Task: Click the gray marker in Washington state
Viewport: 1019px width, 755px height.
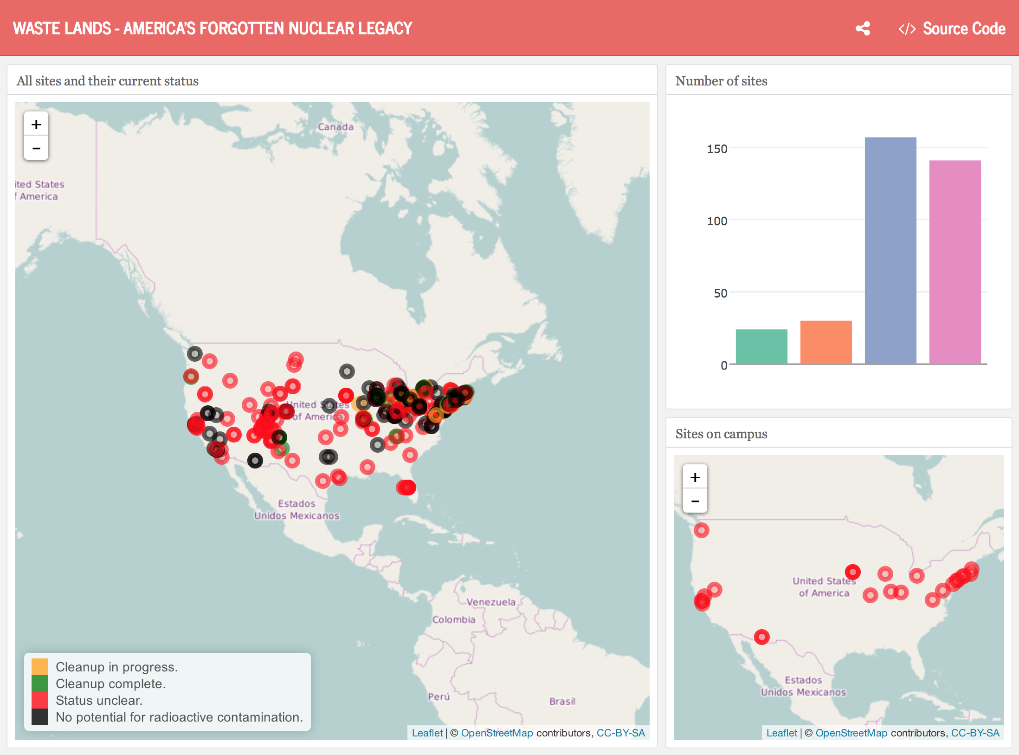Action: point(195,354)
